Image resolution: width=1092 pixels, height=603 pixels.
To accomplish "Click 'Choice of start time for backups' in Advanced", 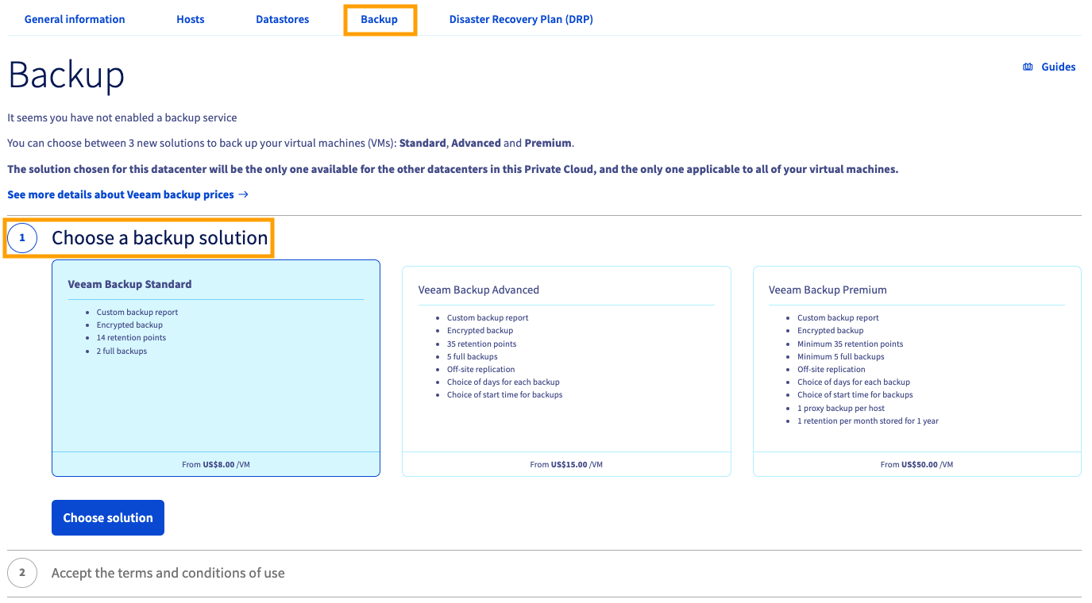I will (x=504, y=394).
